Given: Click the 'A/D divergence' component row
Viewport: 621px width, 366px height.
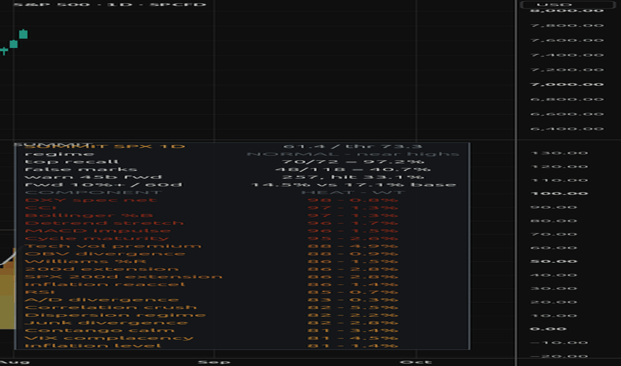Looking at the screenshot, I should [102, 300].
